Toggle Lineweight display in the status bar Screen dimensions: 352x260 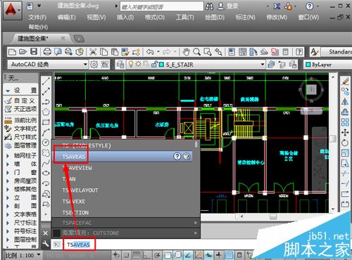pos(219,255)
